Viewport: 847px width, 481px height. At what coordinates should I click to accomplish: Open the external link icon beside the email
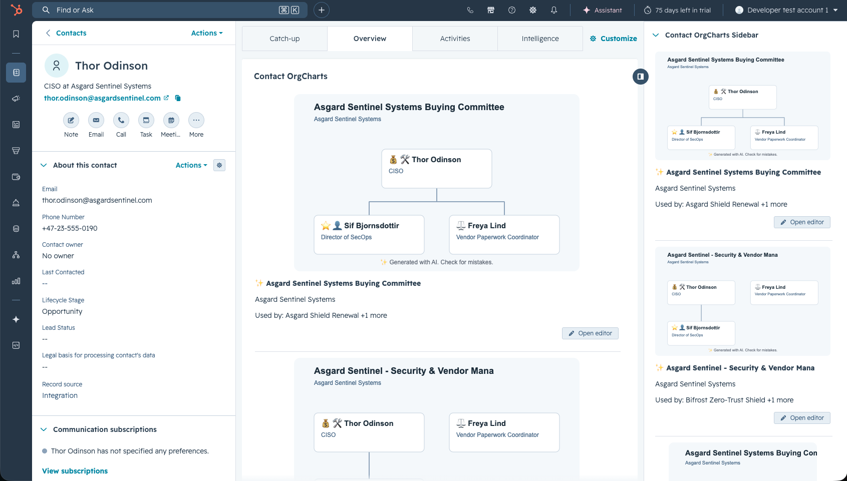click(166, 98)
